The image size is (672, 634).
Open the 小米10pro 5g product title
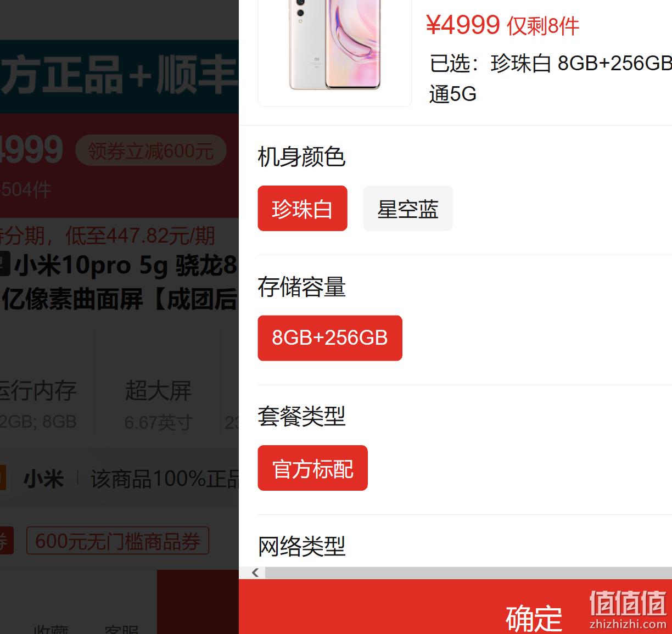[x=119, y=282]
